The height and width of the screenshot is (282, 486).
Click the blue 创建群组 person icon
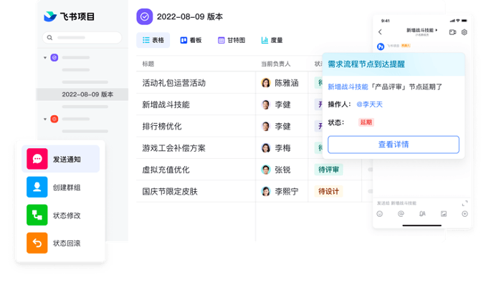pyautogui.click(x=37, y=187)
